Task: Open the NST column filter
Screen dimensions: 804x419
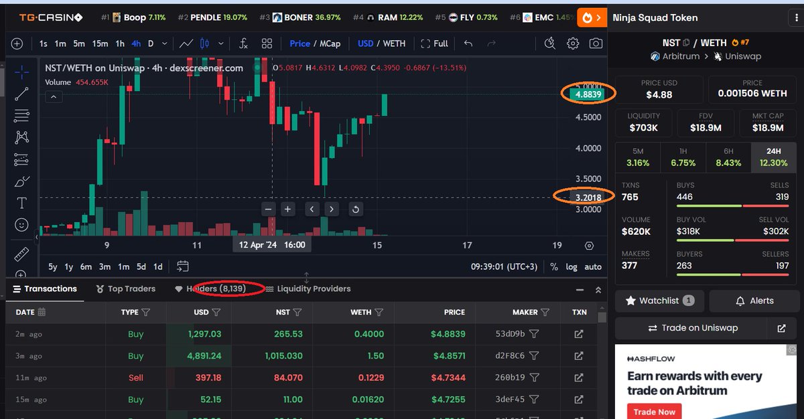Action: coord(297,312)
